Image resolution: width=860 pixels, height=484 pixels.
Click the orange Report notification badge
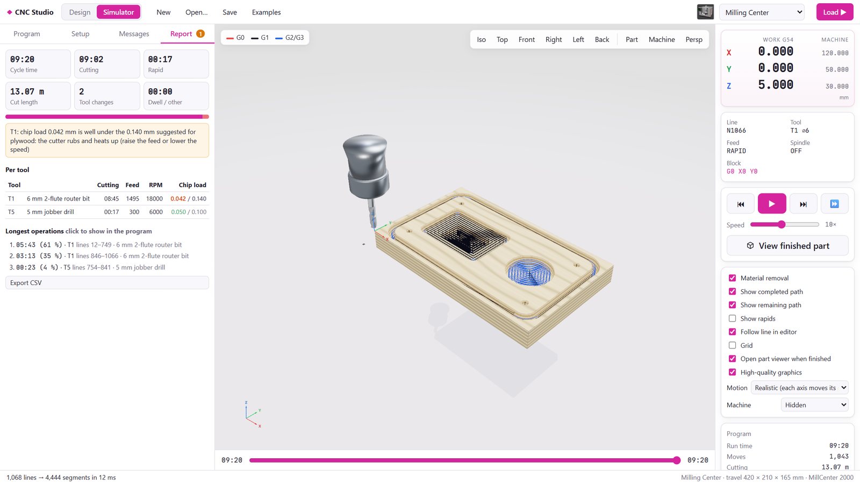(x=200, y=34)
